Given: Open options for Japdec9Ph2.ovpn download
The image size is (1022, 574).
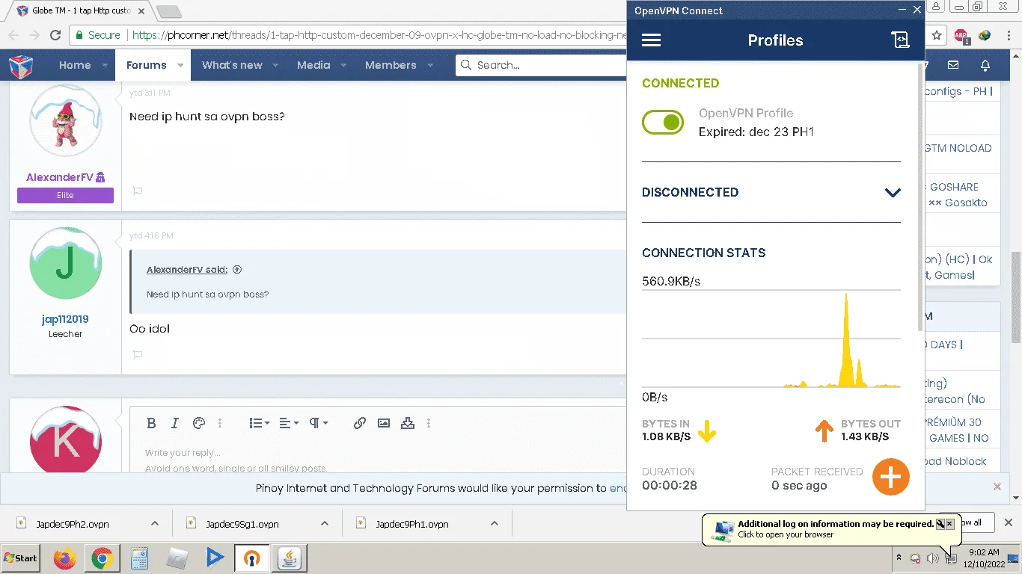Looking at the screenshot, I should point(155,523).
